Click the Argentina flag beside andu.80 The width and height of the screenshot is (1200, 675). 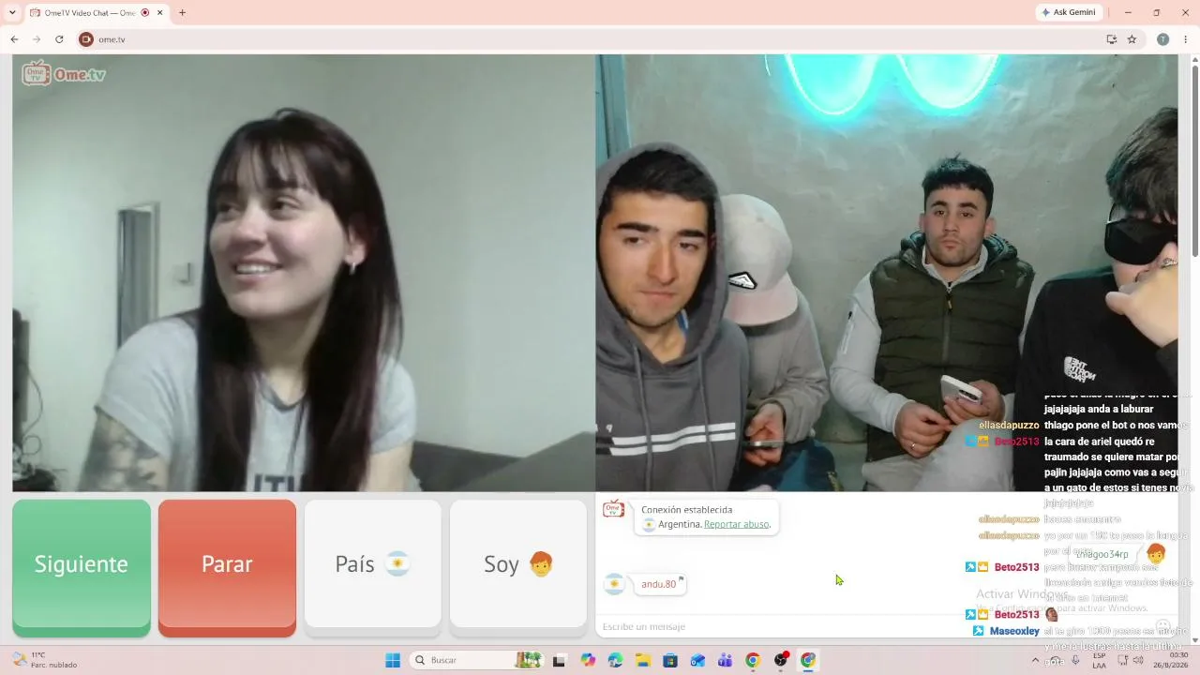pyautogui.click(x=614, y=584)
